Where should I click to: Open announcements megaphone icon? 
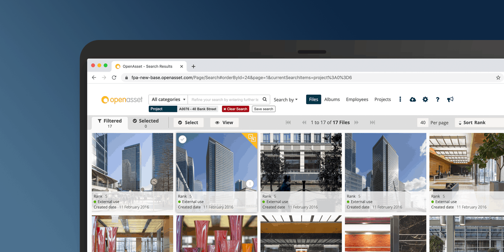(450, 99)
